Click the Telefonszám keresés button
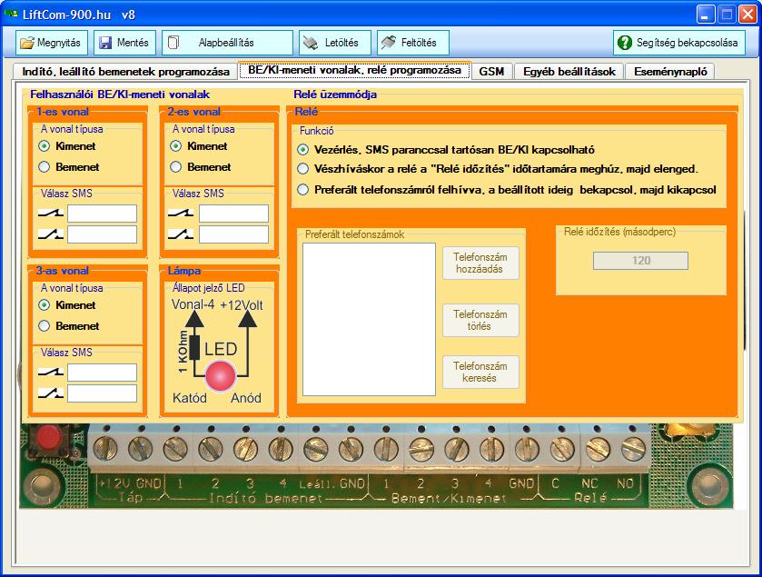Viewport: 762px width, 577px height. tap(480, 372)
